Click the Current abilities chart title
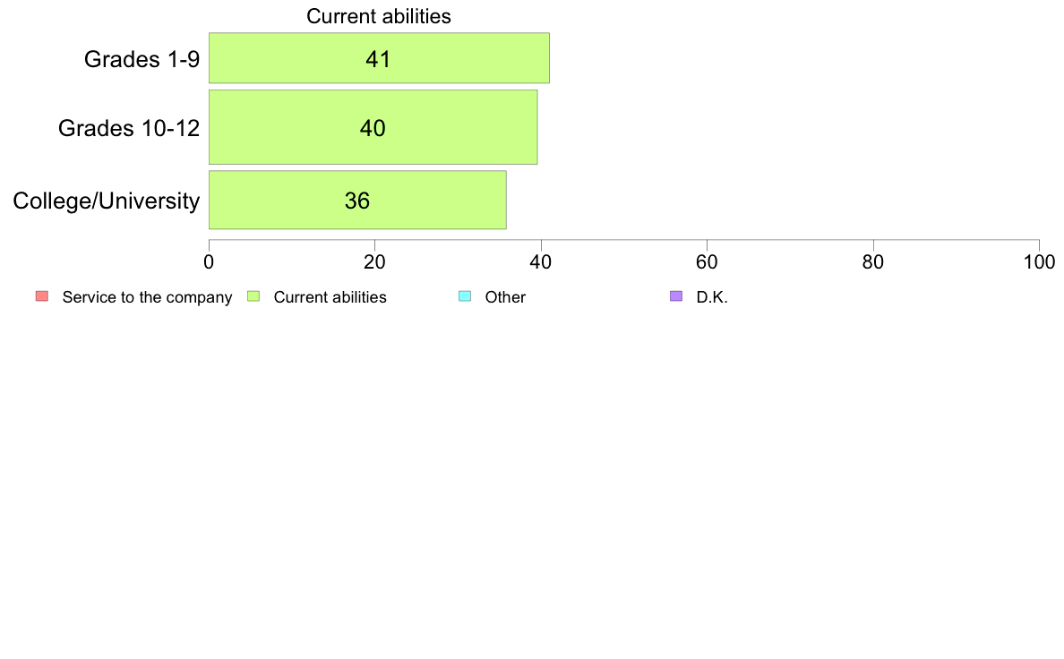The height and width of the screenshot is (659, 1064). 379,16
